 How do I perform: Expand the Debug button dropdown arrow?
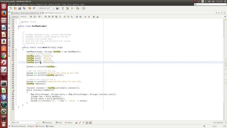point(80,8)
